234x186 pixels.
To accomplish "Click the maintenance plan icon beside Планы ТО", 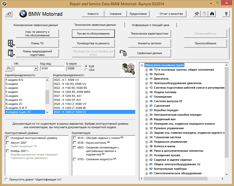I will point(11,43).
